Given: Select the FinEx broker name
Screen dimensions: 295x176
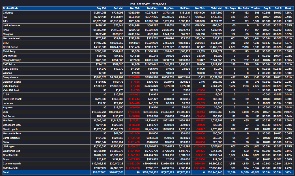Looking at the screenshot, I should 6,30.
